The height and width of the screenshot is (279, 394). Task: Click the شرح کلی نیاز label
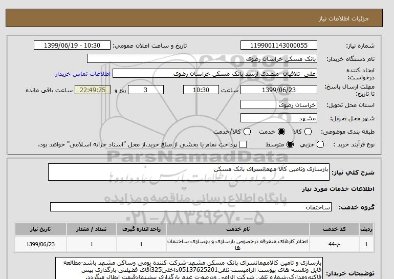pyautogui.click(x=353, y=173)
